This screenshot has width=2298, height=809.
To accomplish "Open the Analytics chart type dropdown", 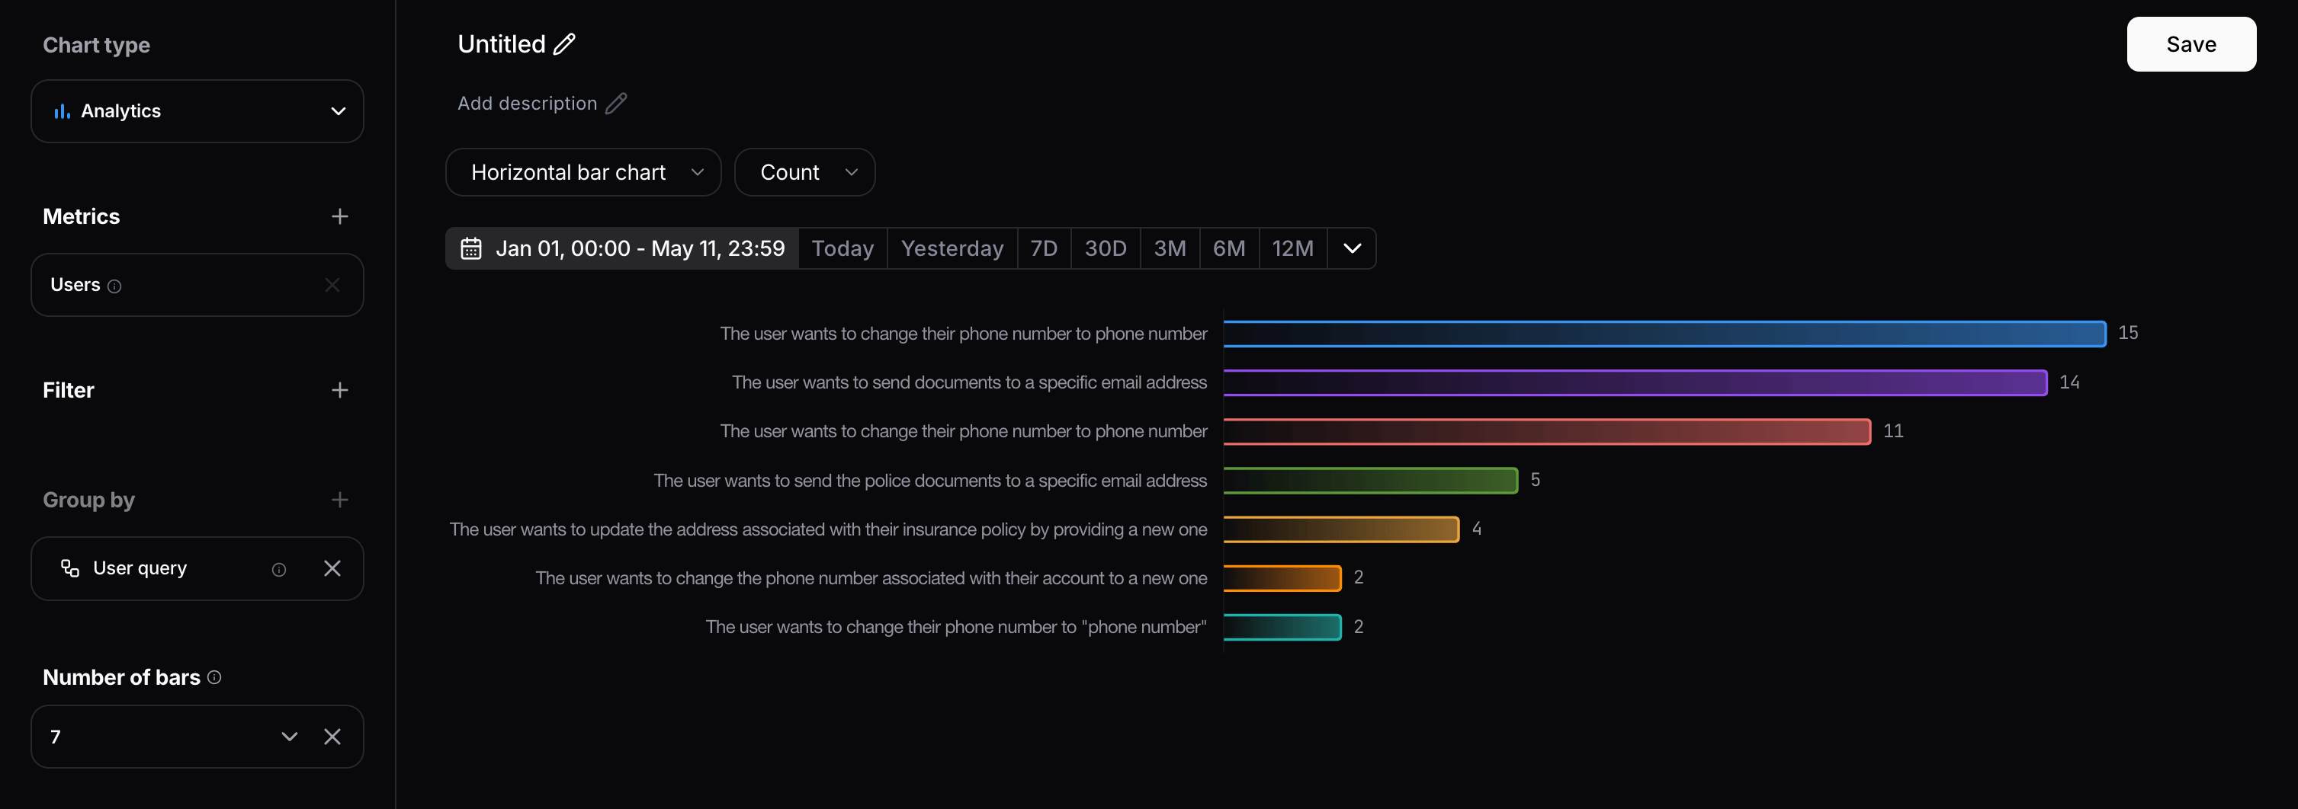I will [197, 111].
